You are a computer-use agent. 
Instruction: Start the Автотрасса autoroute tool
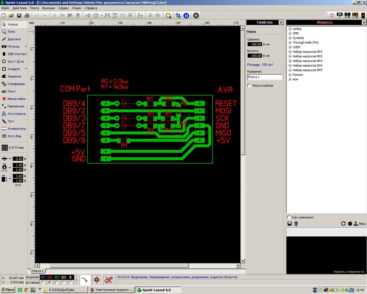[14, 114]
